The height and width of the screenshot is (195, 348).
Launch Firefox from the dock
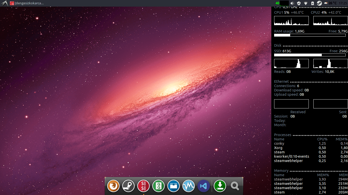point(113,186)
